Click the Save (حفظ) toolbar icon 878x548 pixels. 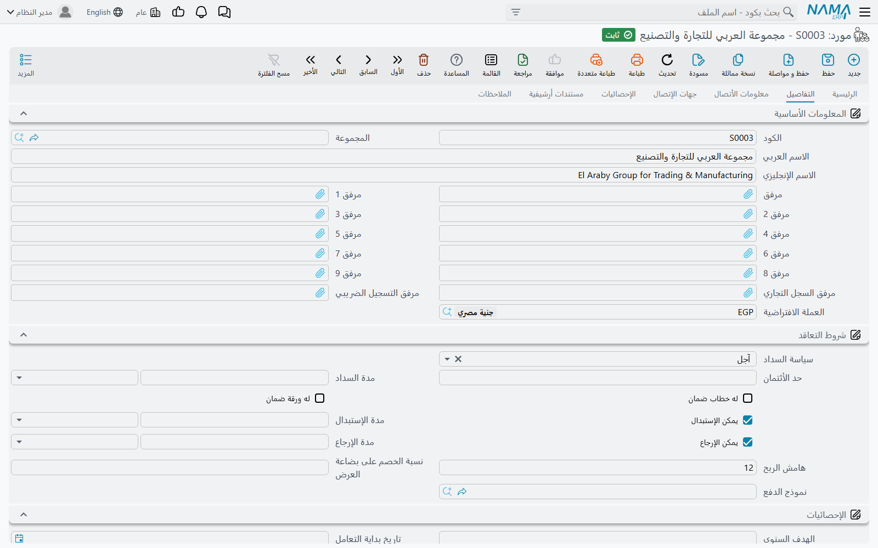pyautogui.click(x=828, y=60)
